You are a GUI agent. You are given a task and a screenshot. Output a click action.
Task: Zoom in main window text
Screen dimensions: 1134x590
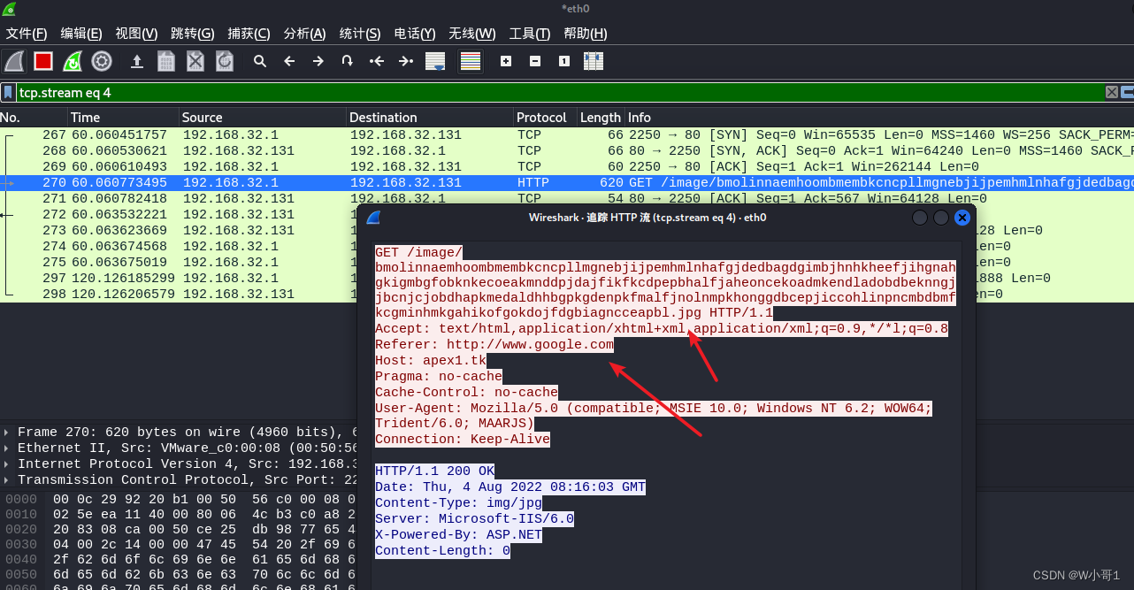[506, 61]
